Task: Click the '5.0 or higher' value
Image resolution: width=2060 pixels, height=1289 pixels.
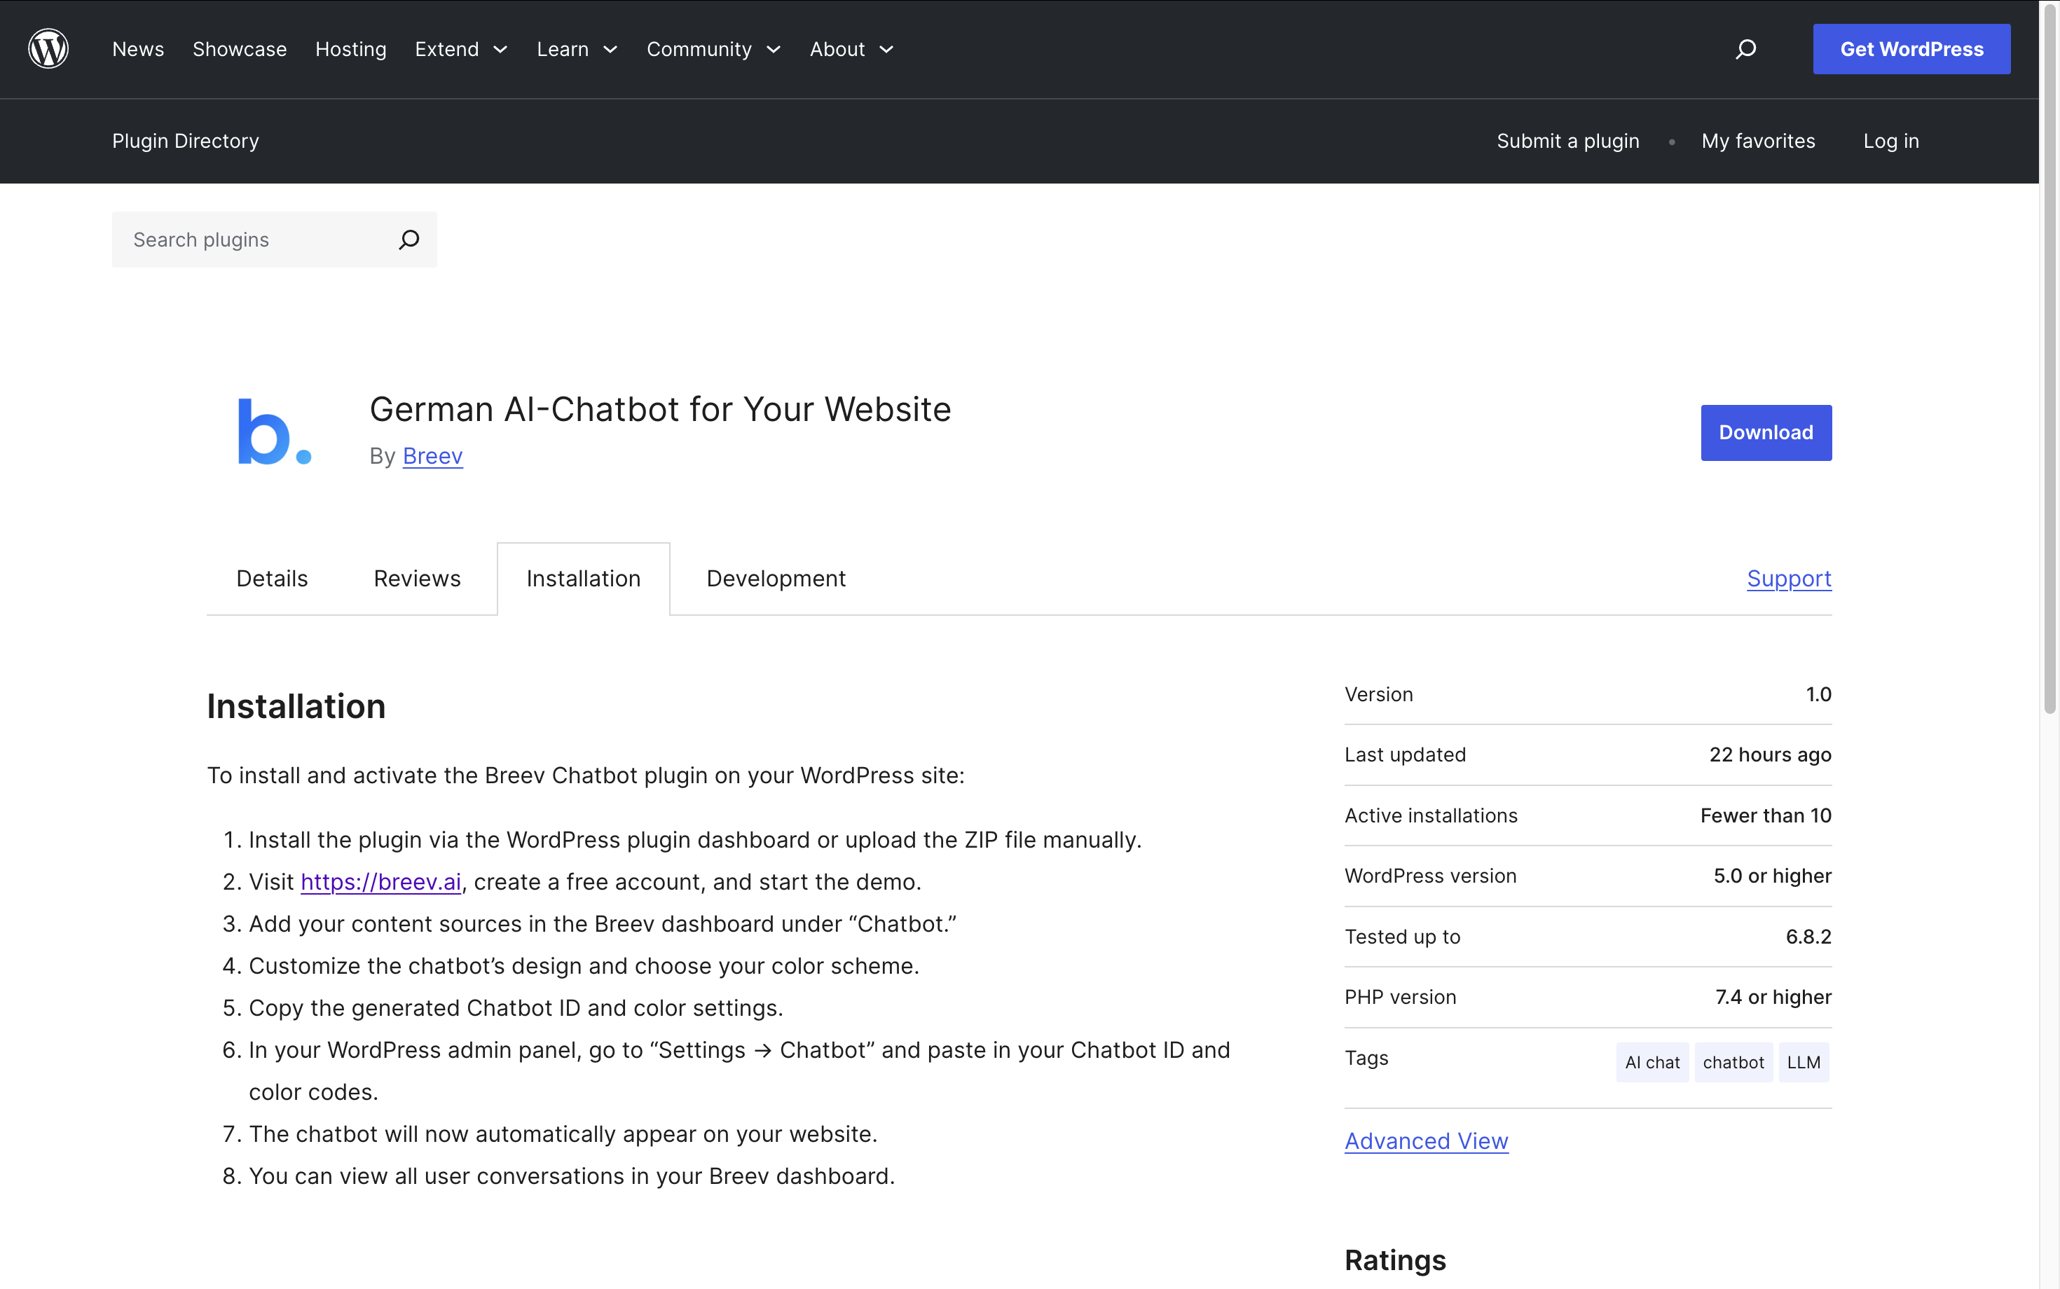Action: point(1773,876)
